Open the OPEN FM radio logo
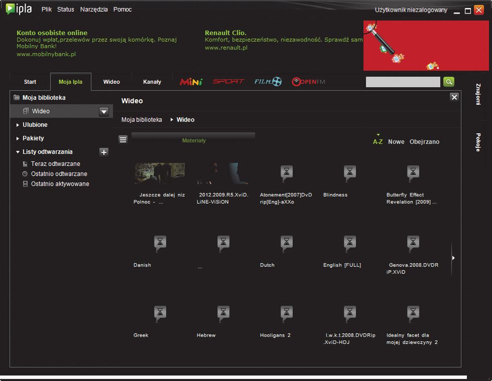The height and width of the screenshot is (381, 492). (308, 82)
